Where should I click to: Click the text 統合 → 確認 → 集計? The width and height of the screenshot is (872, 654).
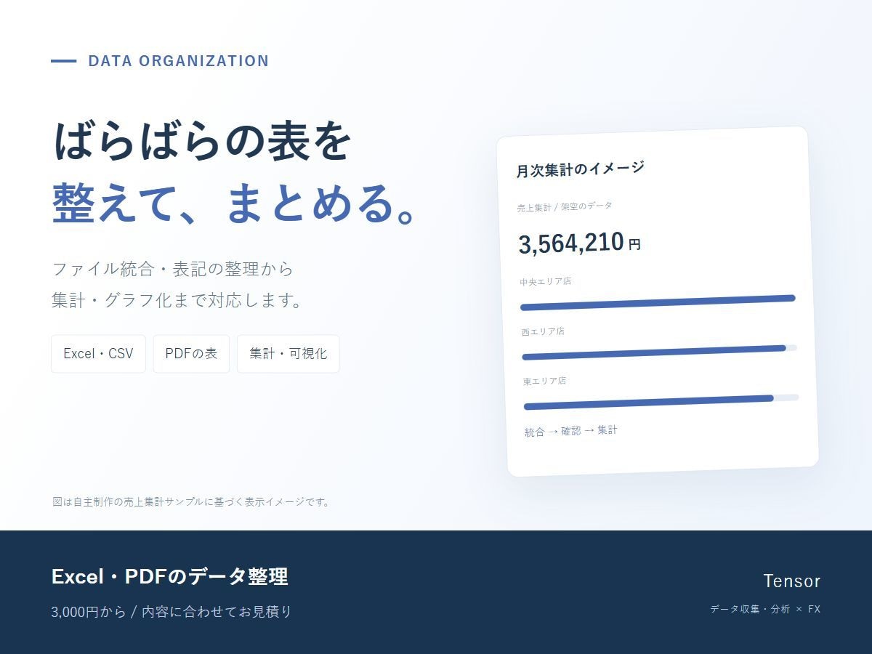tap(571, 431)
